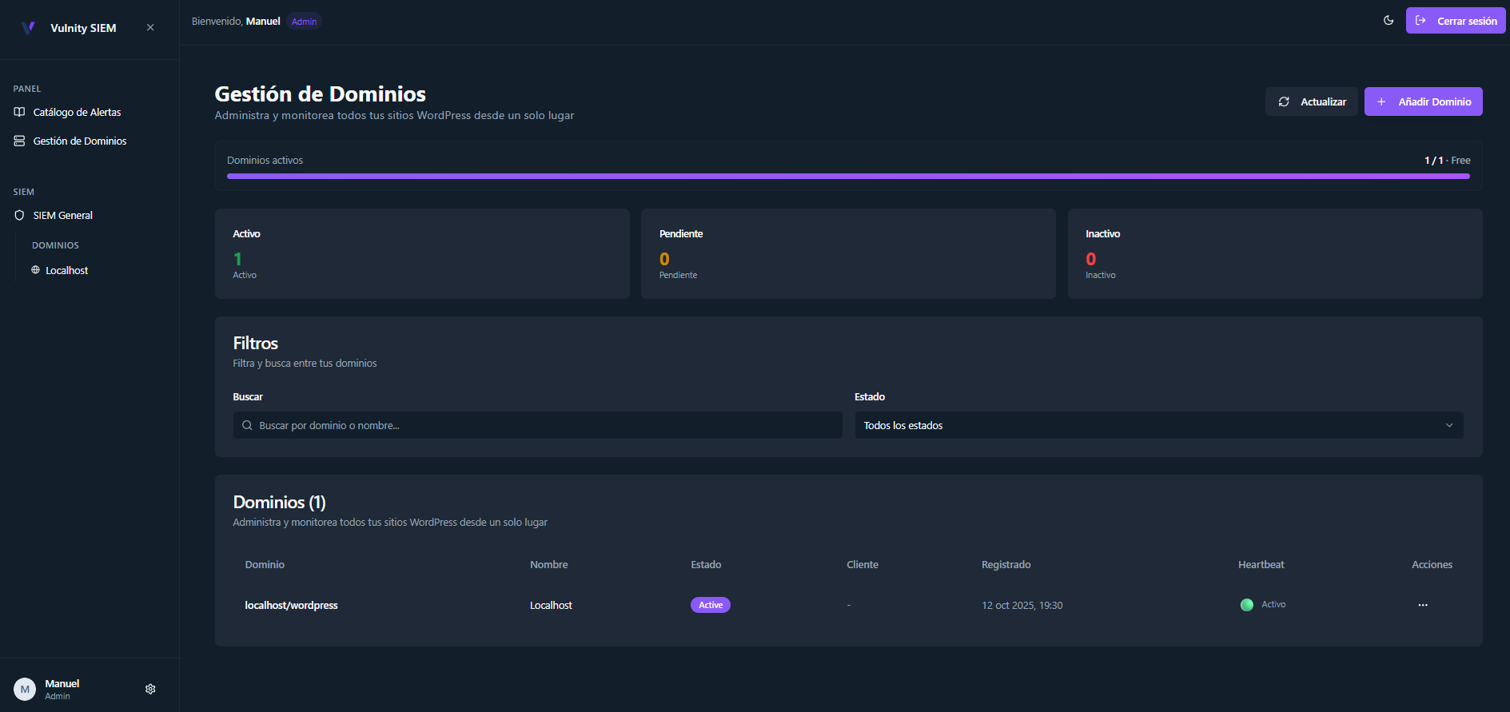
Task: Click the Cliente column header
Action: [x=863, y=564]
